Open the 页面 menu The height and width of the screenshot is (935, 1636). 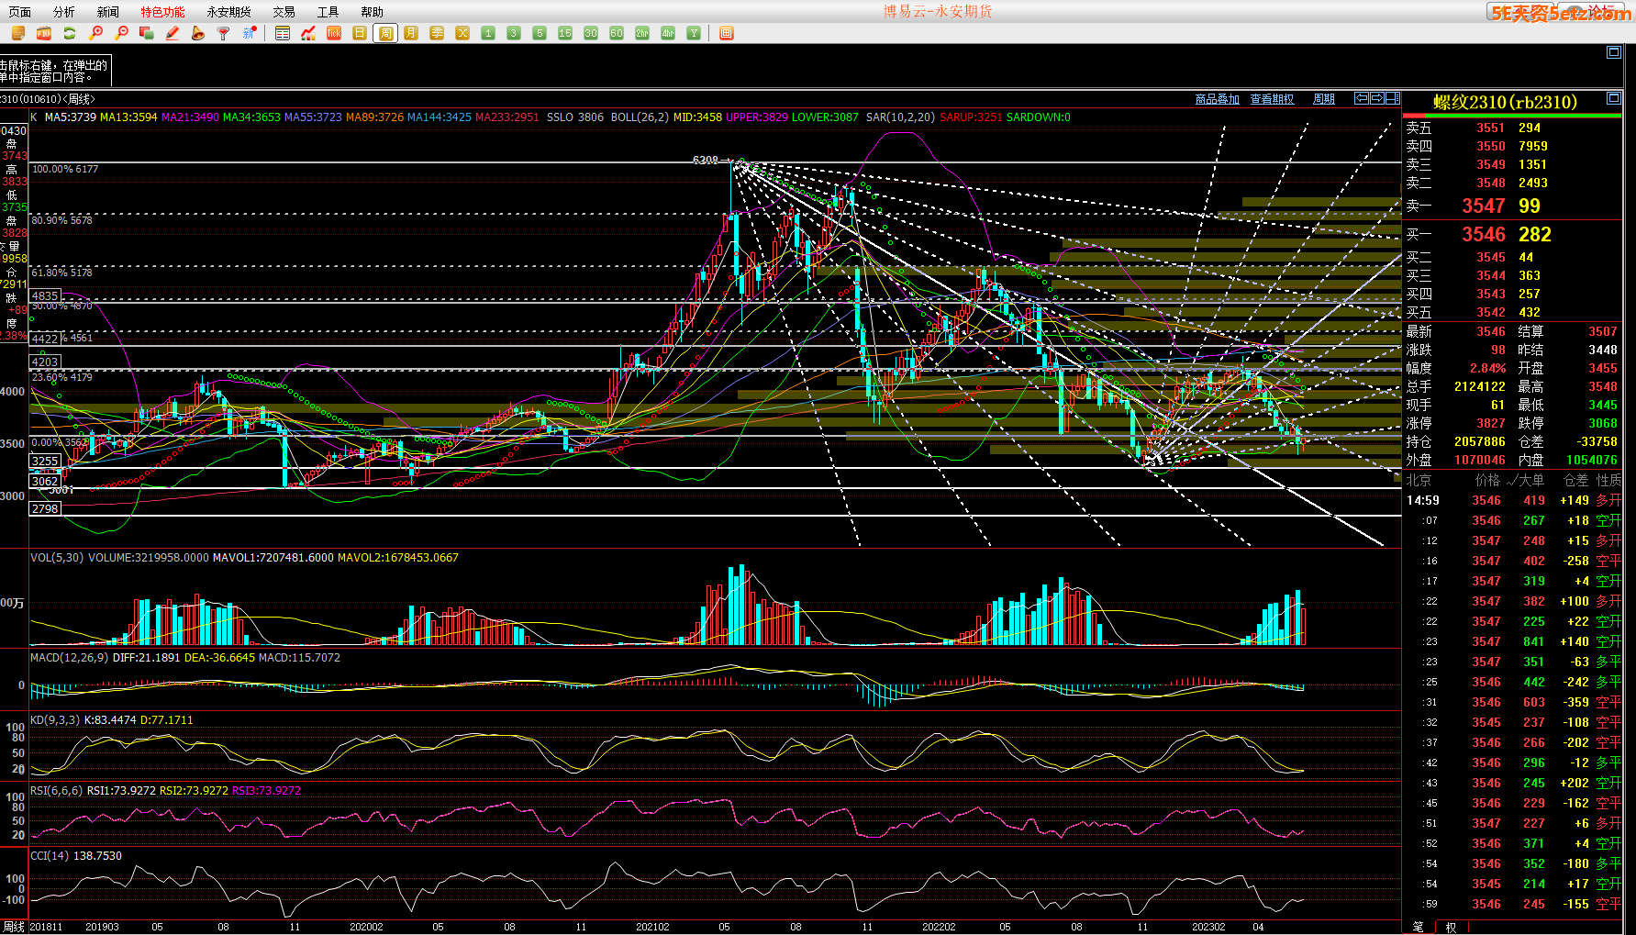coord(19,12)
